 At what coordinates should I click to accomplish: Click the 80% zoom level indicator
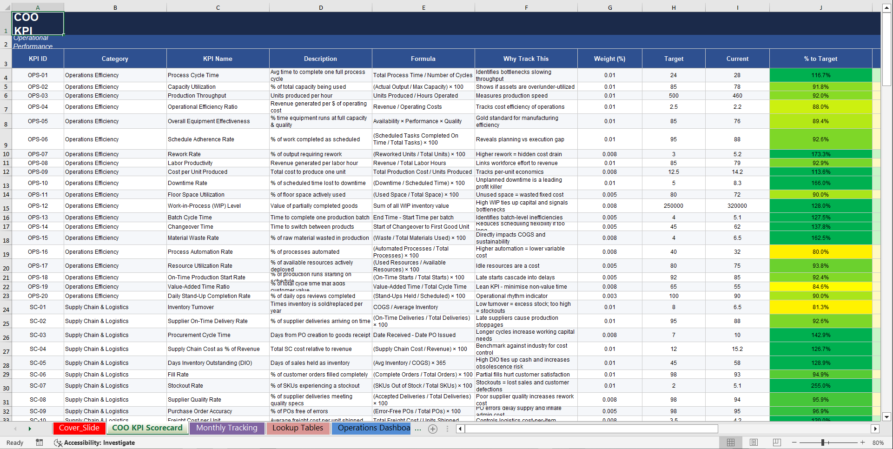coord(878,442)
